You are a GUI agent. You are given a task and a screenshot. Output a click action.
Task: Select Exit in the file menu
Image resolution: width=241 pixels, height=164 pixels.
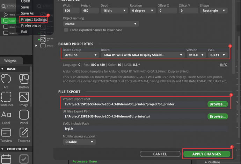pos(24,32)
